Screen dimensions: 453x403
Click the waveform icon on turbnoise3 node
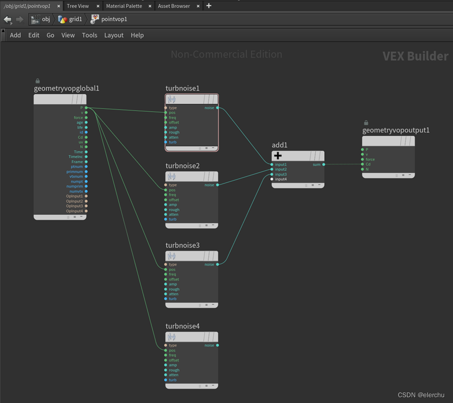(x=171, y=256)
